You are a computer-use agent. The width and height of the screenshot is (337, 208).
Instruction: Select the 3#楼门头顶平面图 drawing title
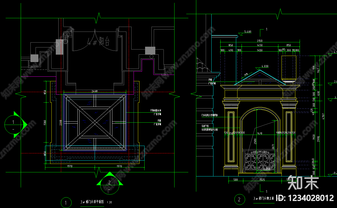92,202
